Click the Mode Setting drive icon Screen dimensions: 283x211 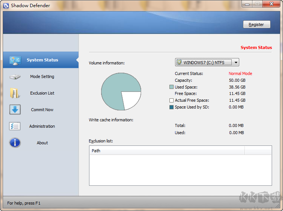point(15,76)
